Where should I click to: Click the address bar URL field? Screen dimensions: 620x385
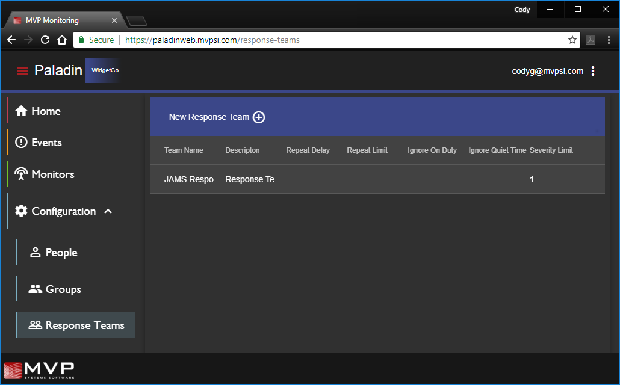coord(337,40)
